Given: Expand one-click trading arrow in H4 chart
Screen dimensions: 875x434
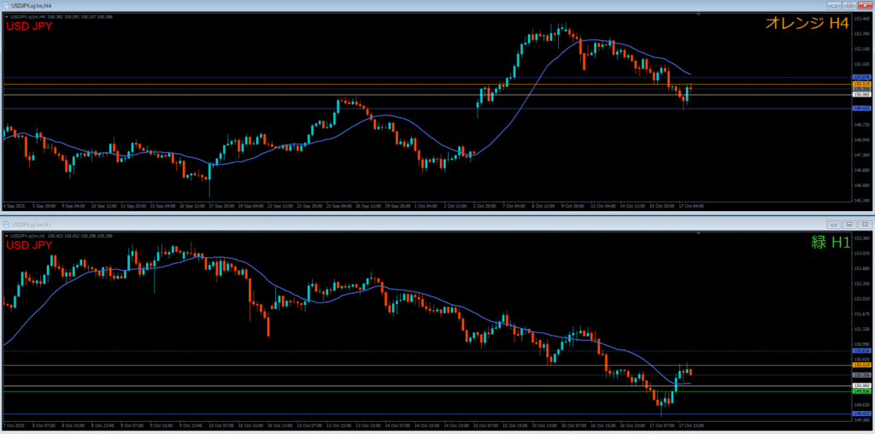Looking at the screenshot, I should 6,15.
